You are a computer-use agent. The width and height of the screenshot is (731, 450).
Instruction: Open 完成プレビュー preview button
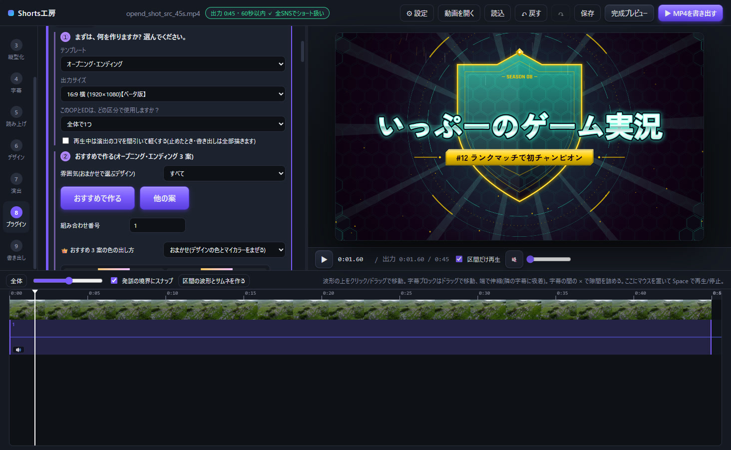coord(629,13)
